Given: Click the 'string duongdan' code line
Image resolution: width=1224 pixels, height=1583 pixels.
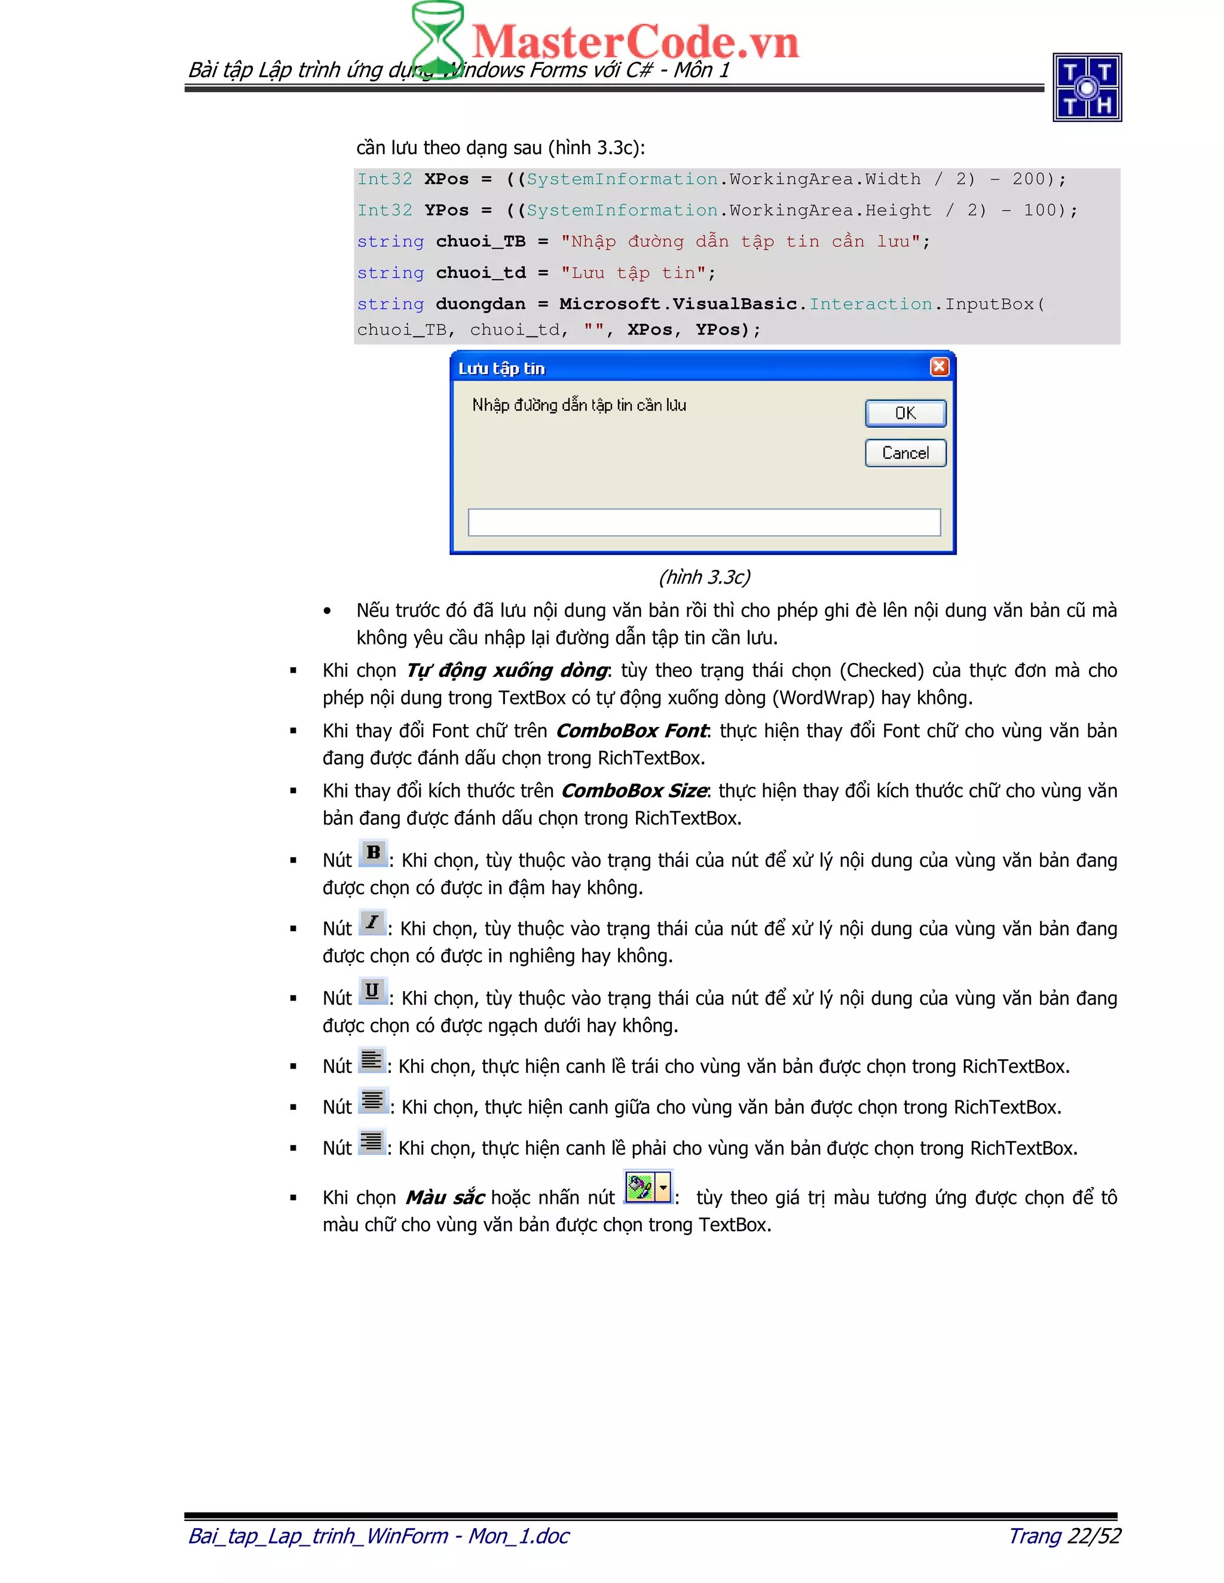Looking at the screenshot, I should (x=701, y=305).
